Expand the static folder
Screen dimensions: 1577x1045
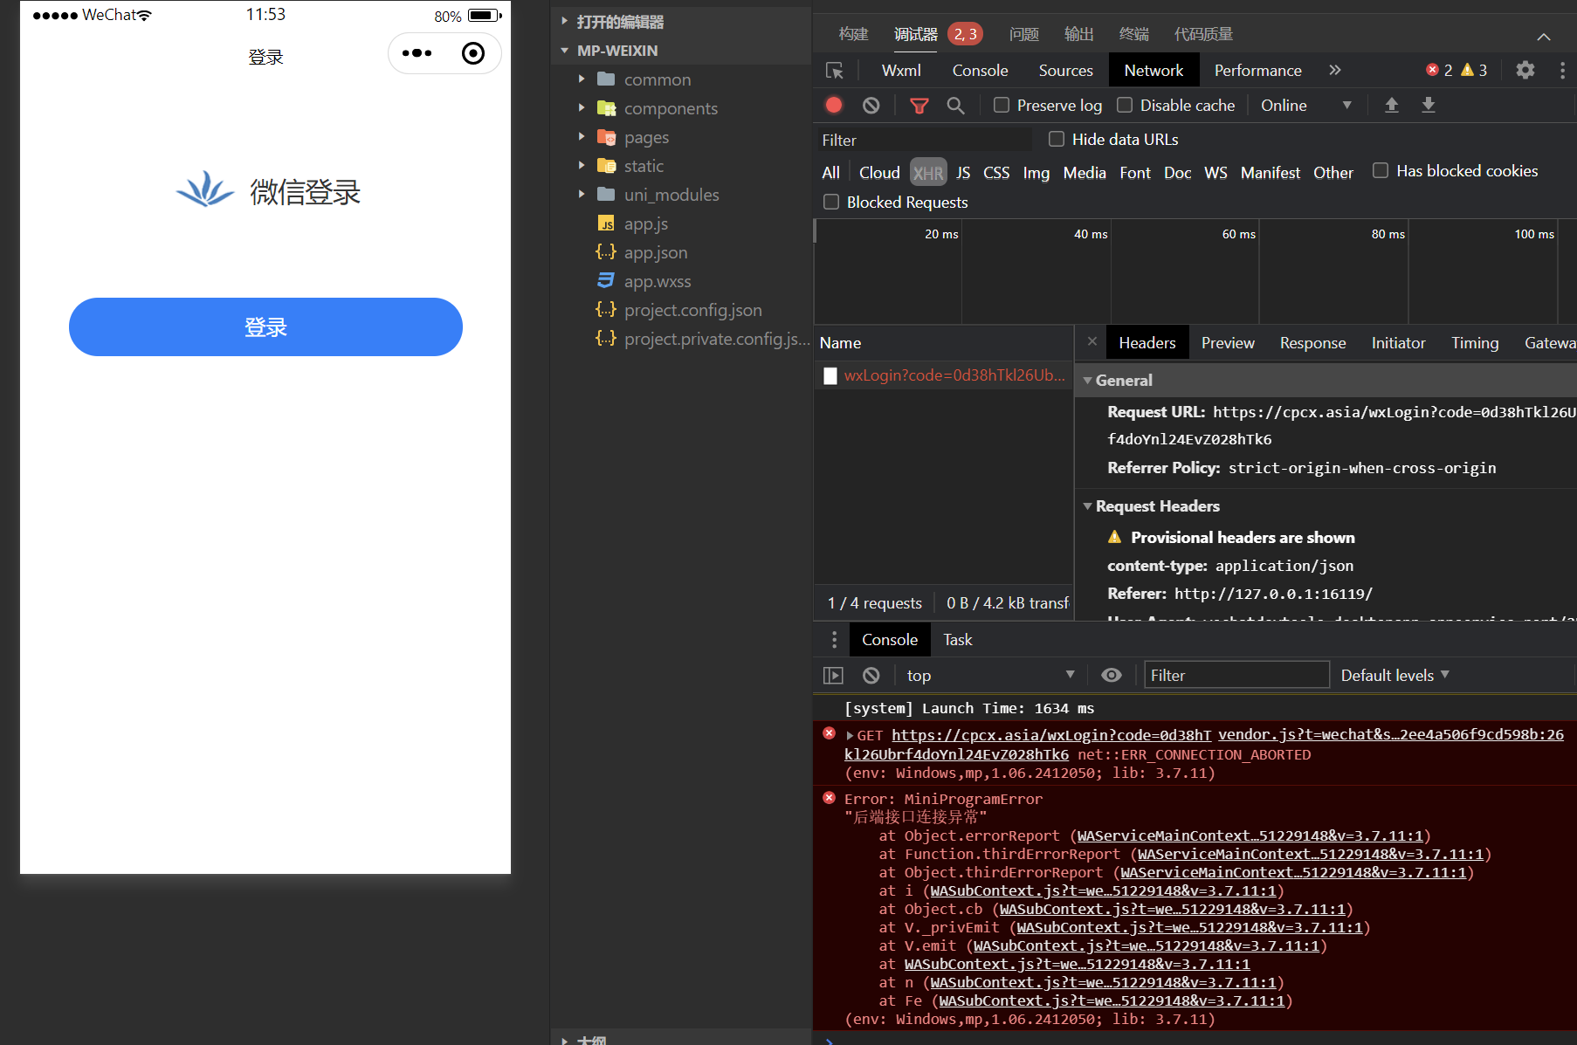point(582,166)
